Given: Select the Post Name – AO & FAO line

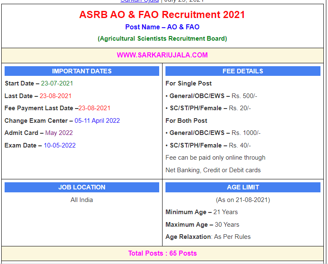Looking at the screenshot, I should click(162, 27).
